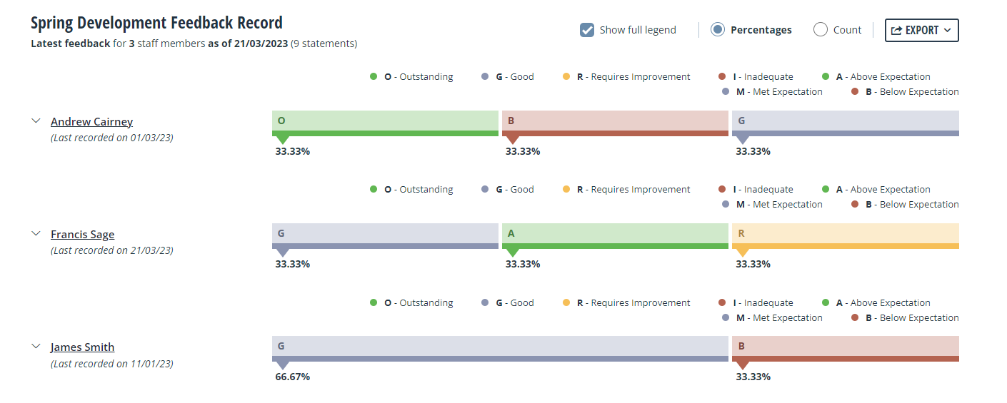Open James Smith's staff profile link
1007x403 pixels.
click(x=82, y=347)
